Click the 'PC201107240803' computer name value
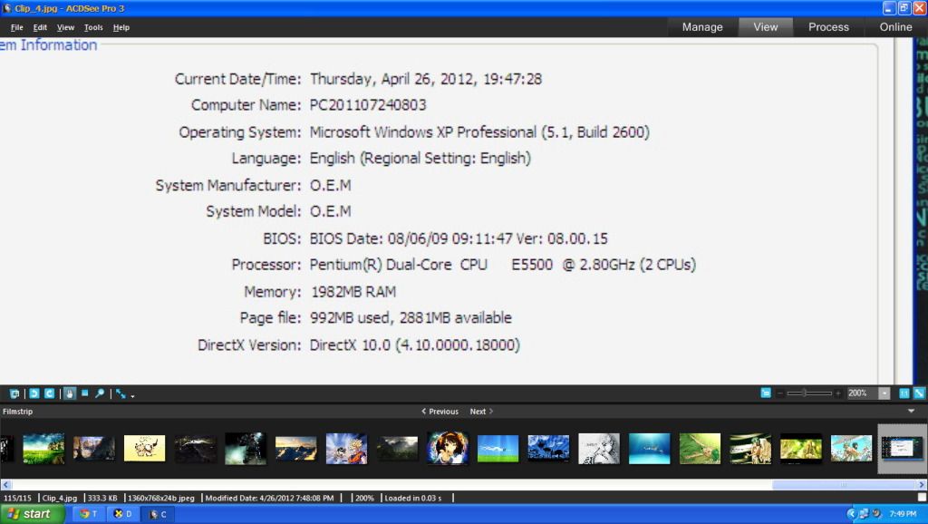 [368, 105]
